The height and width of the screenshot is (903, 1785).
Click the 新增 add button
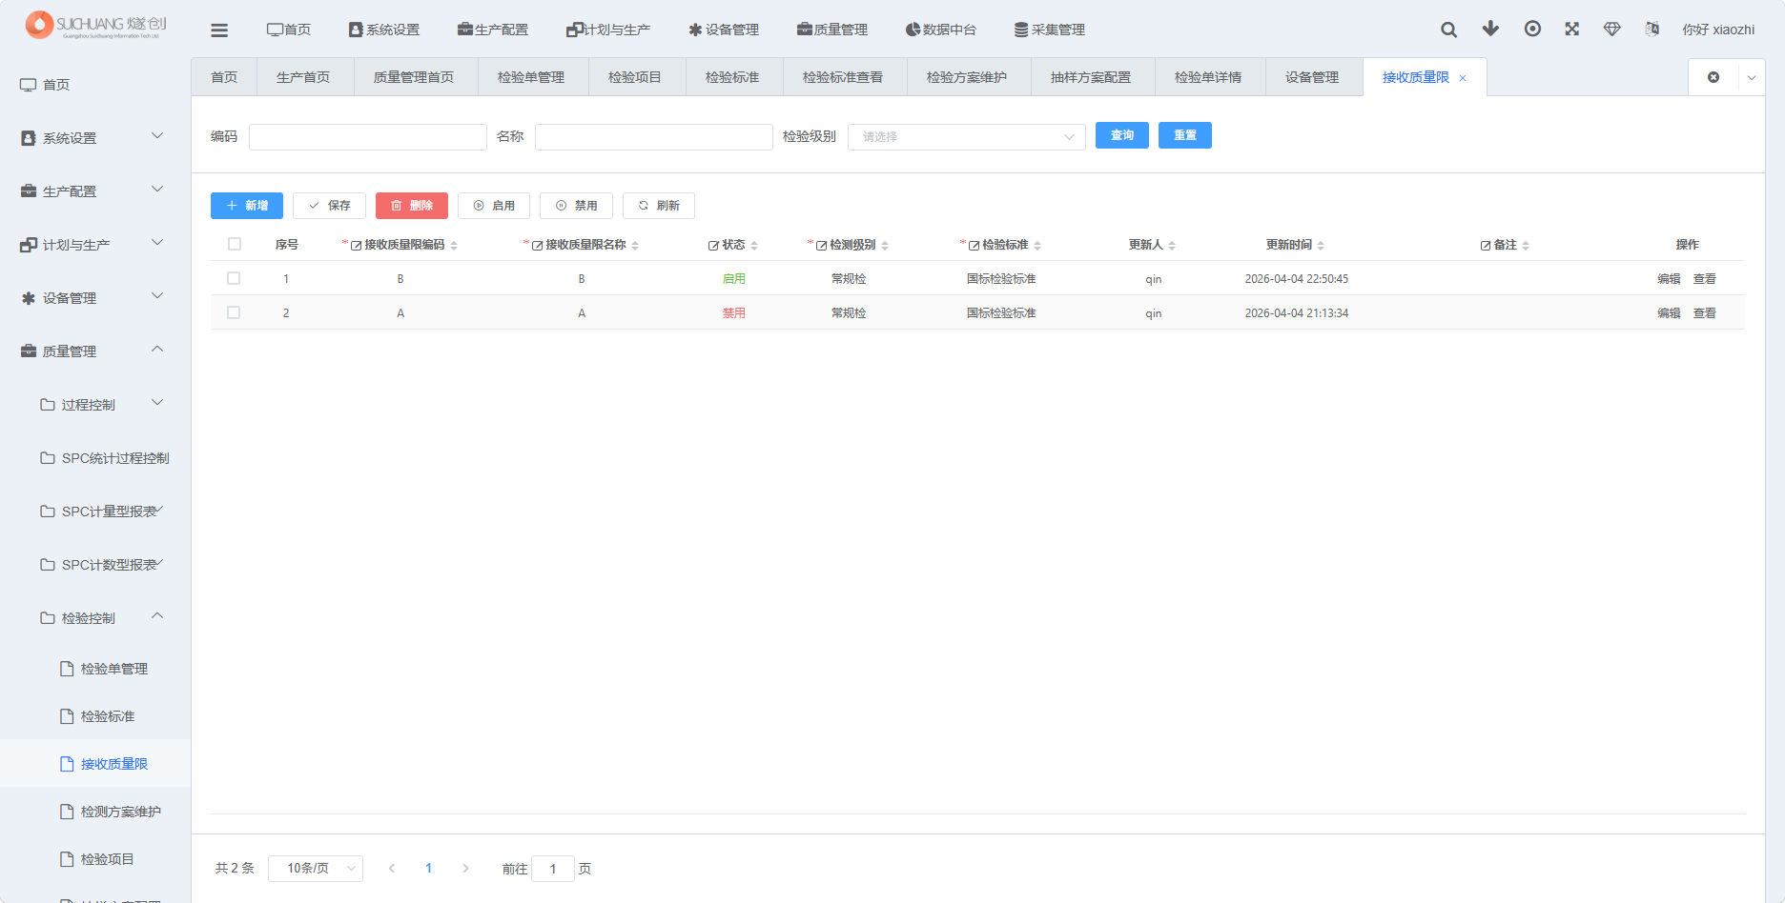(247, 206)
